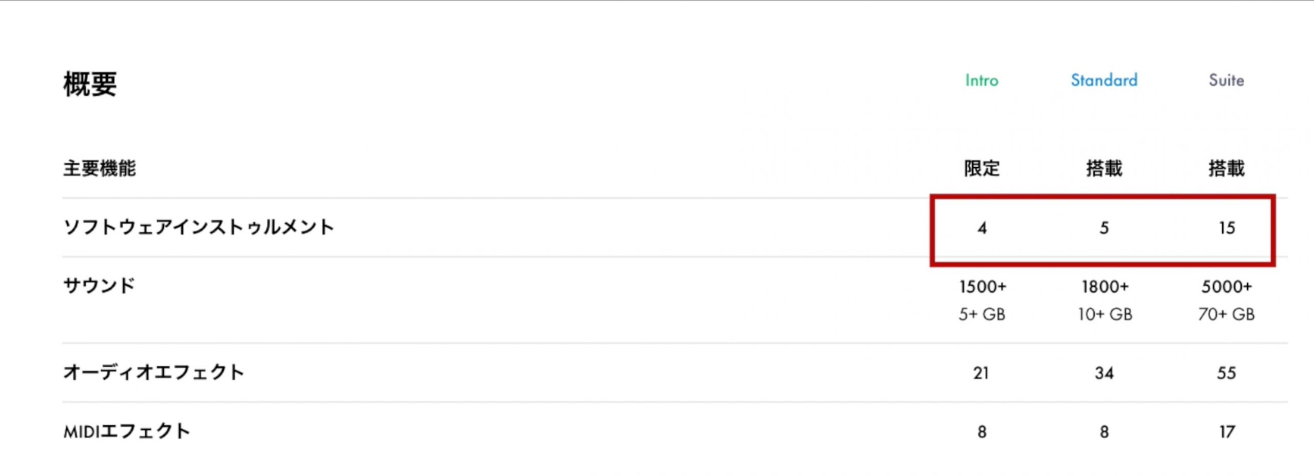Select the Intro instrument count 4

982,228
